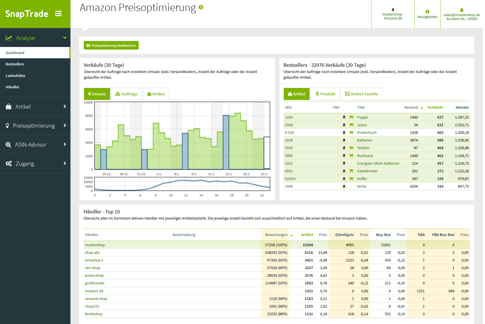This screenshot has width=485, height=324.
Task: Click the user account icon in header
Action: [x=462, y=10]
